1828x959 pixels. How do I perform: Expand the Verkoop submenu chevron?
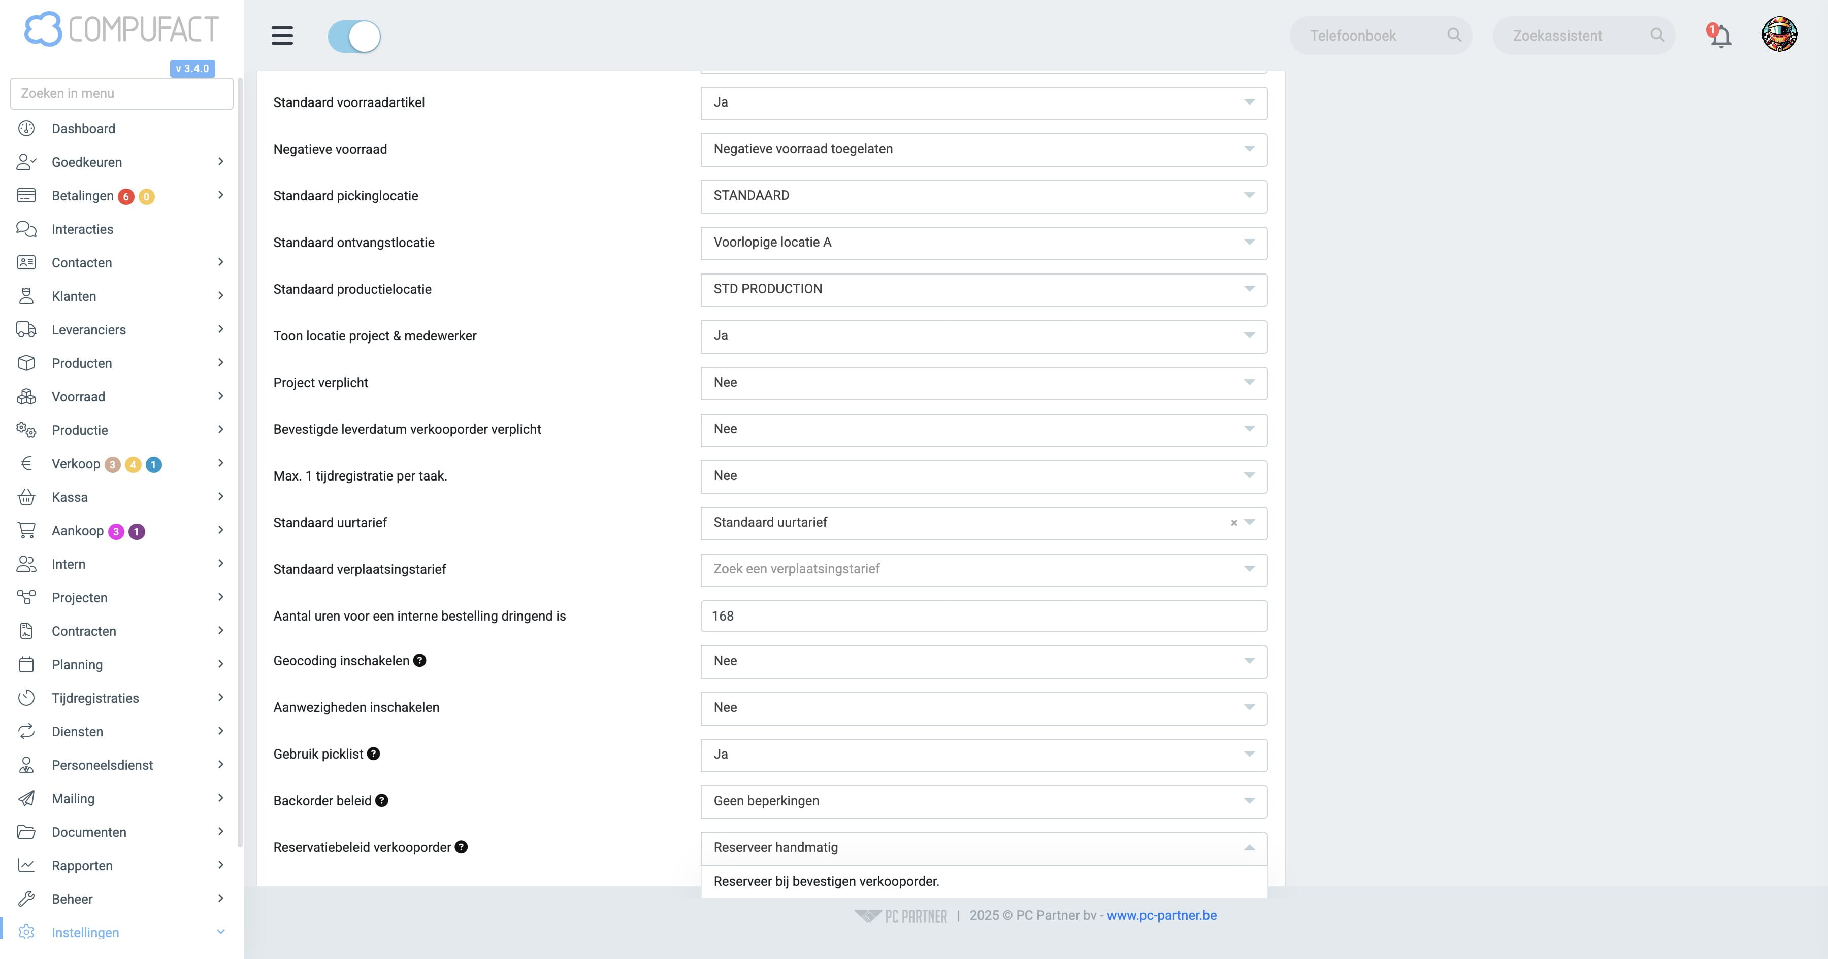tap(221, 463)
